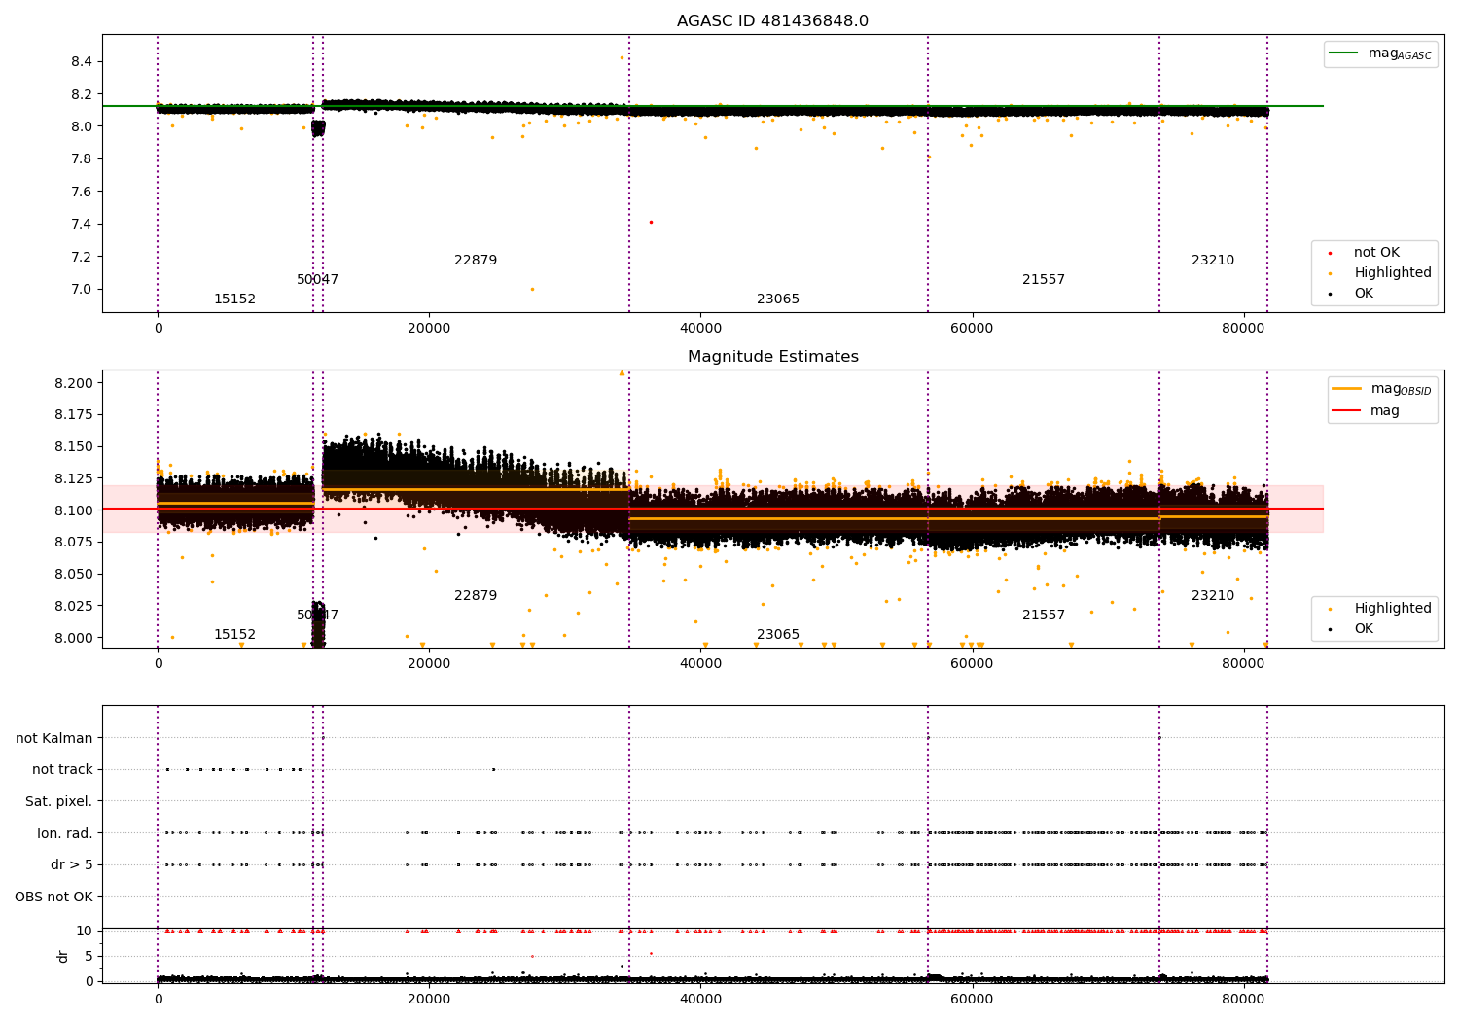Click the title "AGASC ID 481436848.0"
This screenshot has width=1459, height=1021.
[772, 21]
